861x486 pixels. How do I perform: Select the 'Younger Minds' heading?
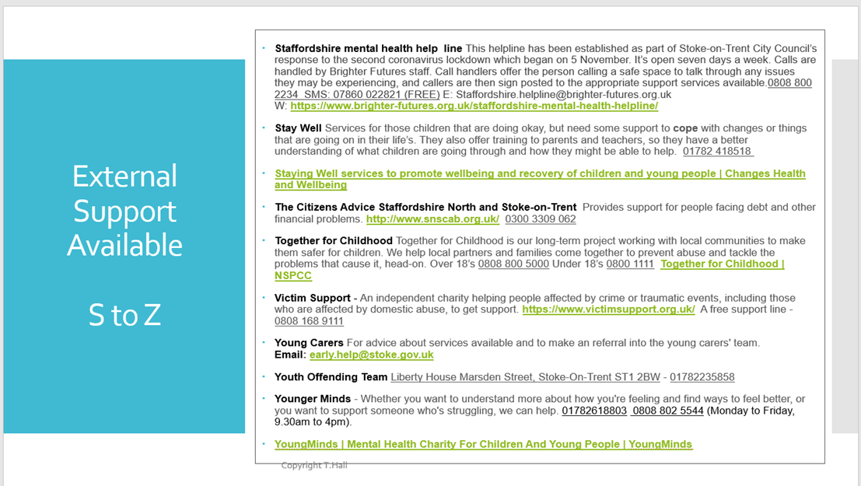click(x=313, y=399)
